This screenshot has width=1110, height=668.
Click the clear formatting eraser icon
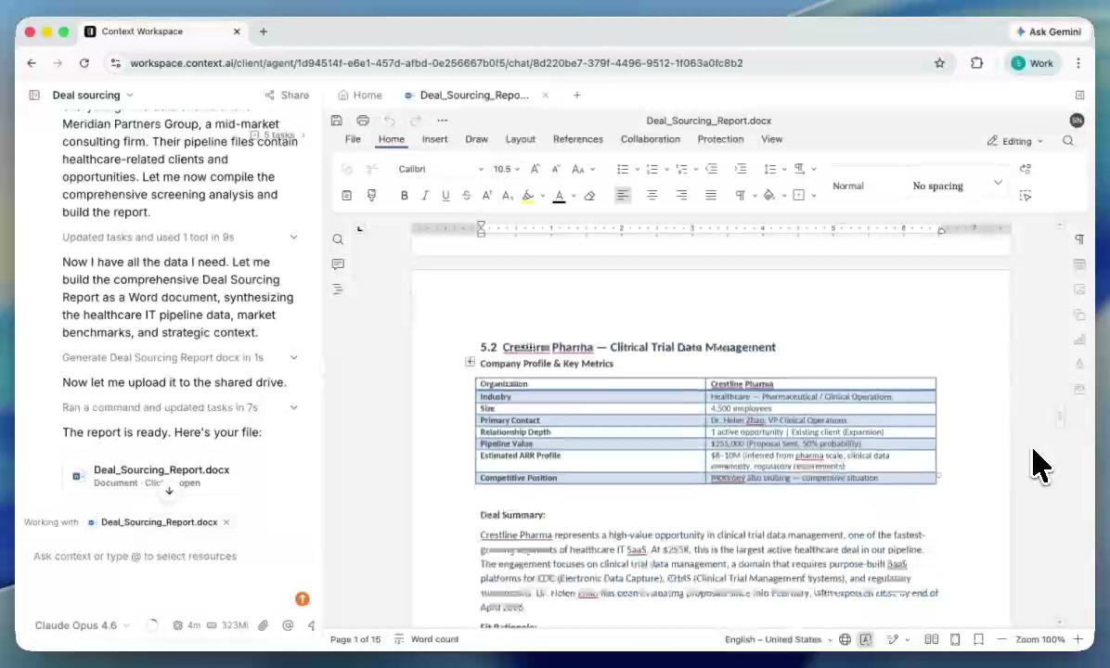pyautogui.click(x=589, y=196)
